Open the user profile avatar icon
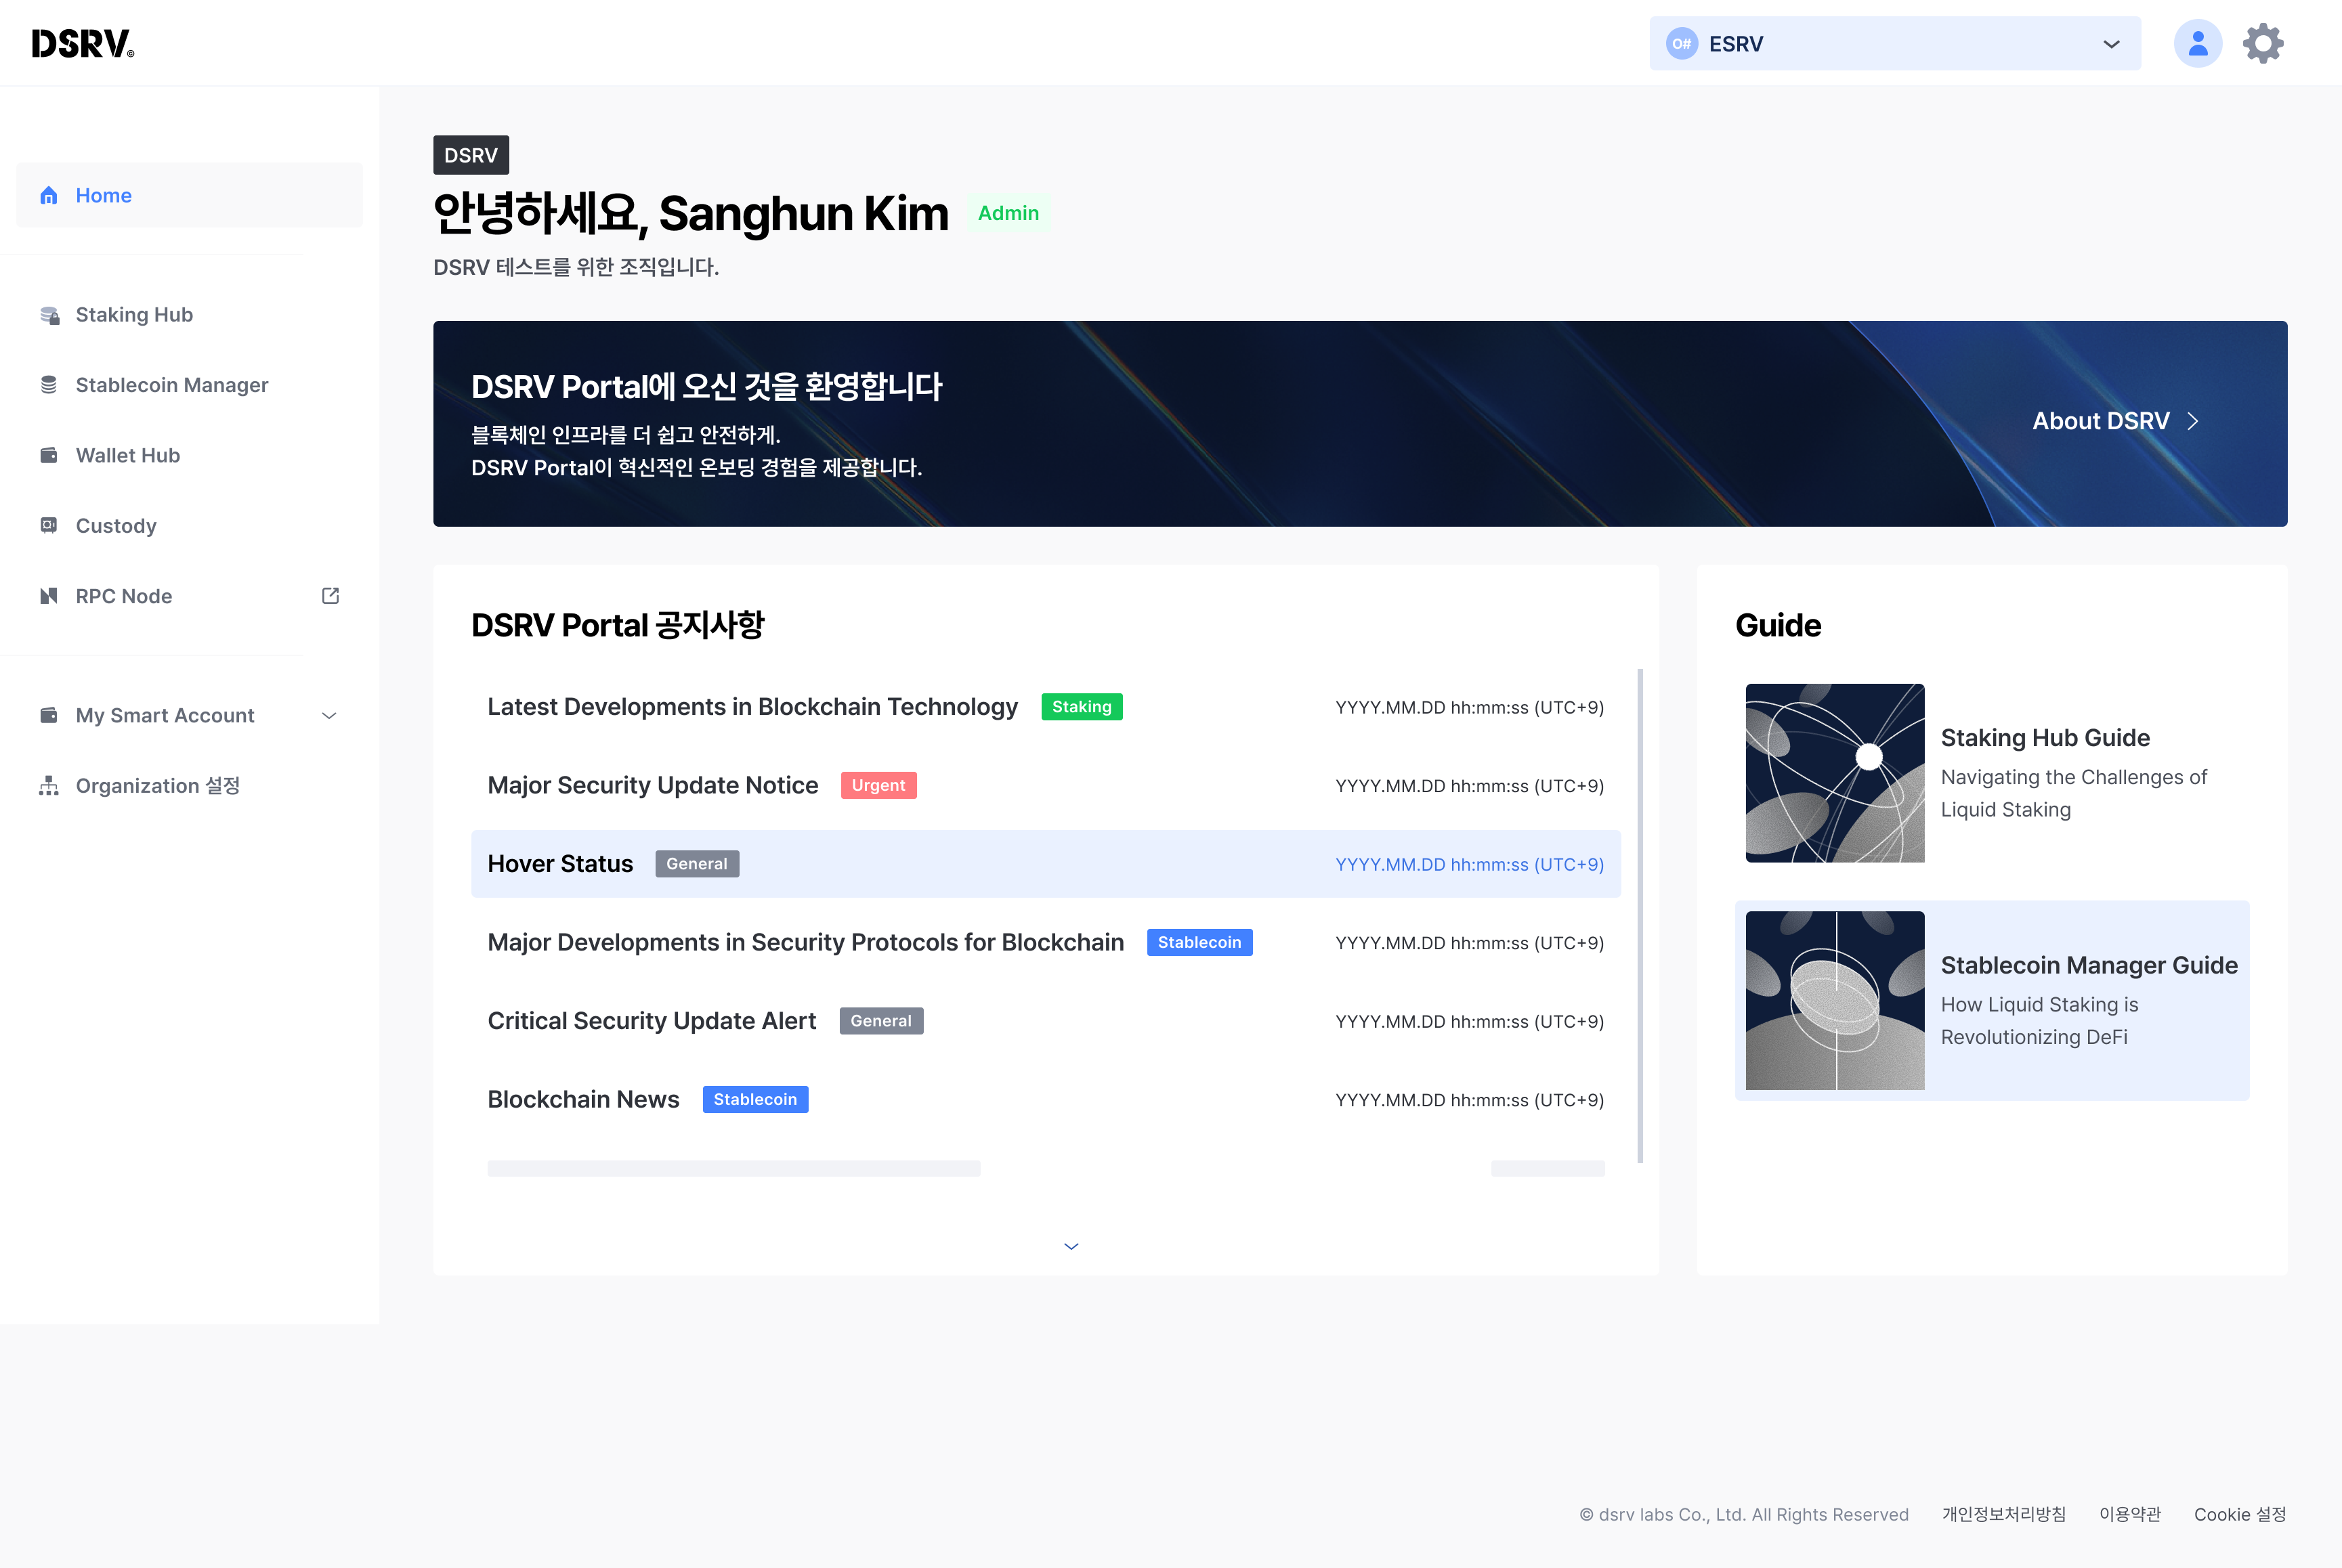The width and height of the screenshot is (2342, 1568). tap(2197, 43)
